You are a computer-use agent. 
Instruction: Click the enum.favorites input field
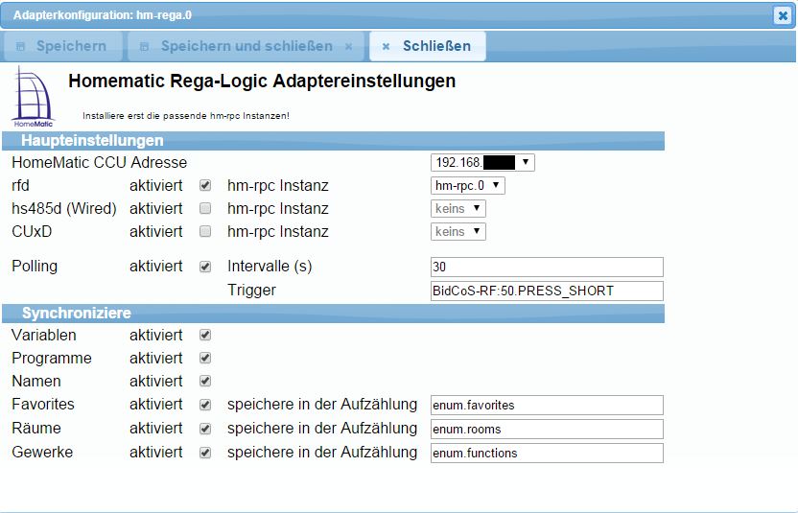tap(547, 405)
